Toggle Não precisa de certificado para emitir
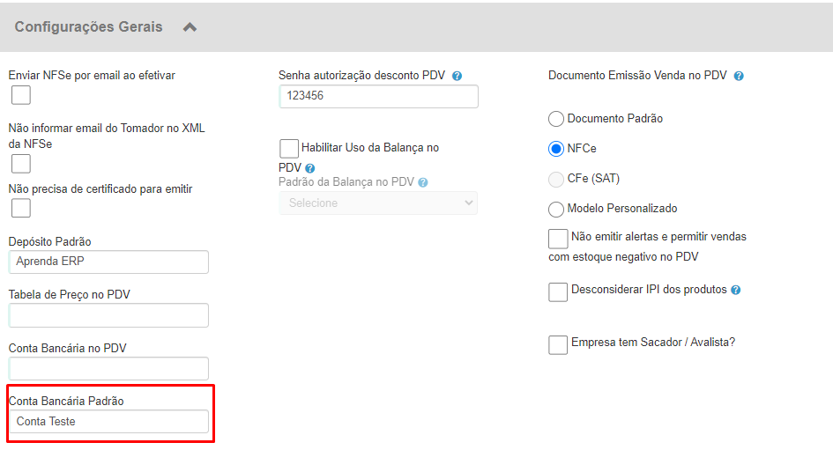Viewport: 833px width, 450px height. 21,208
